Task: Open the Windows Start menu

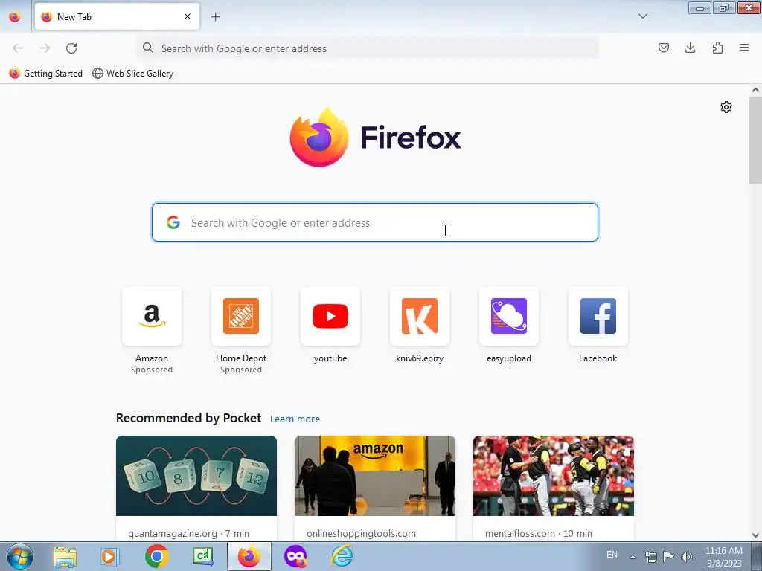Action: coord(19,556)
